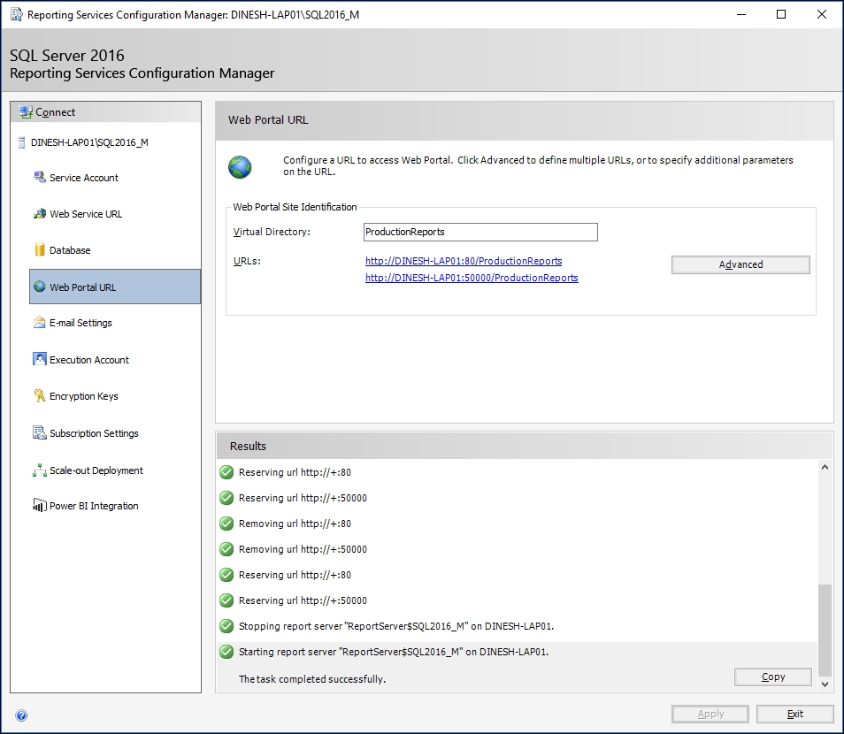The width and height of the screenshot is (844, 734).
Task: Click the green check beside first Removing url http://+:80
Action: [226, 523]
